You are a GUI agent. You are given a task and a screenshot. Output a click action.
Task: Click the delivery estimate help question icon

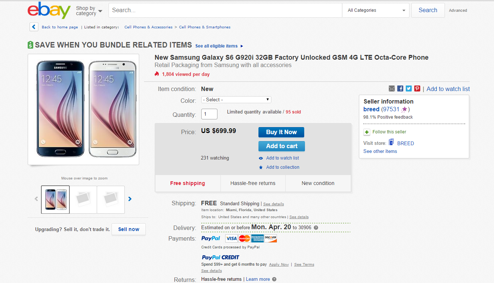tap(316, 228)
